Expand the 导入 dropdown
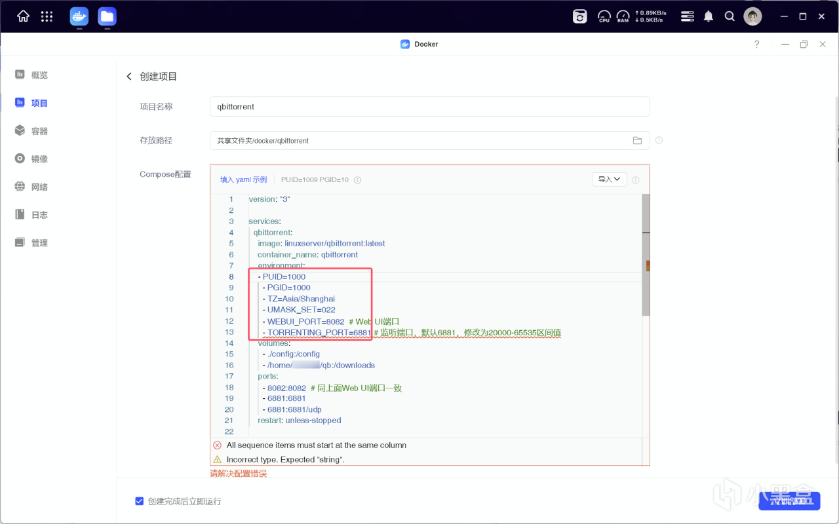839x524 pixels. (x=610, y=179)
